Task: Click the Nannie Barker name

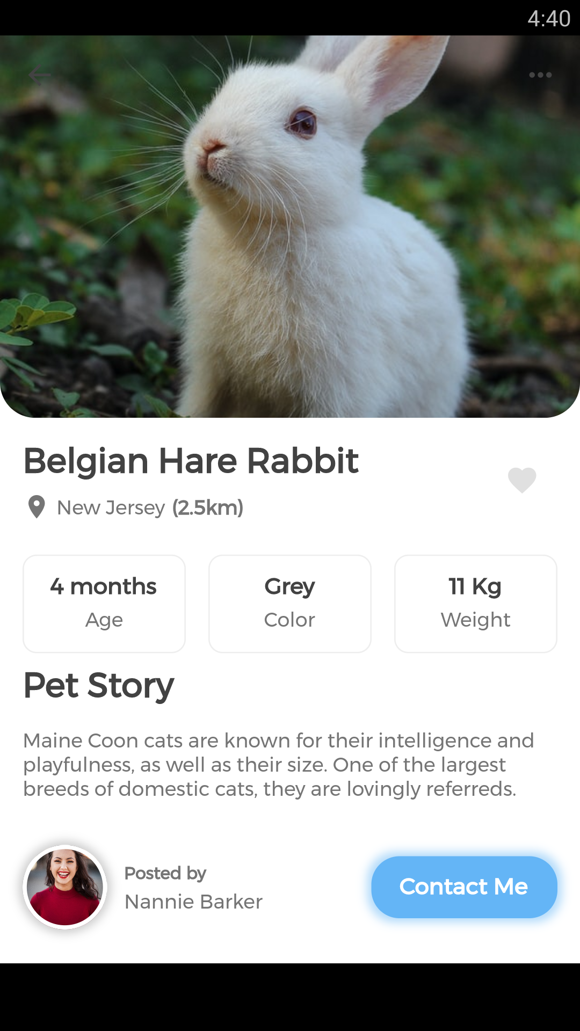Action: tap(193, 902)
